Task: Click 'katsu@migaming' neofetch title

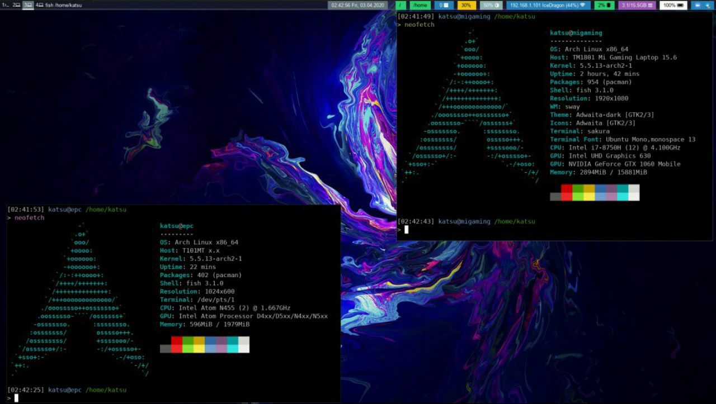Action: (x=576, y=33)
